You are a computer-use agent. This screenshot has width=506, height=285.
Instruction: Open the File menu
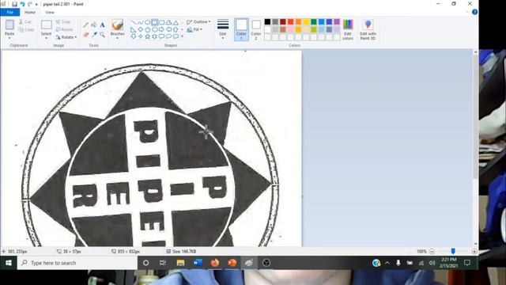click(10, 13)
